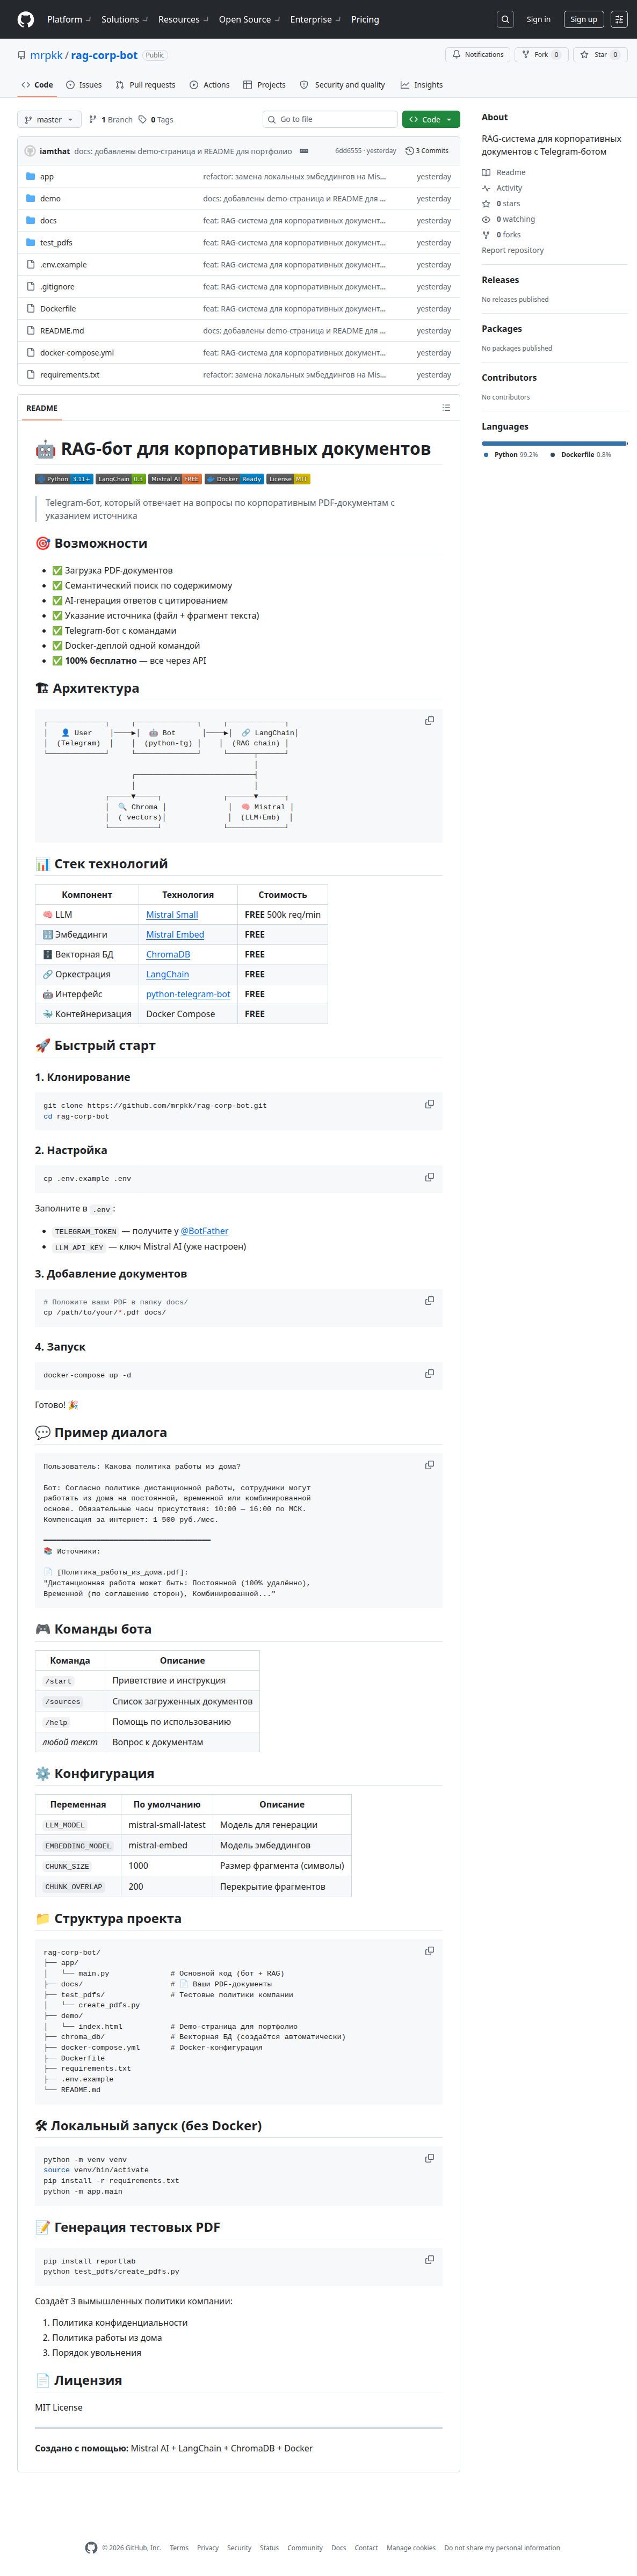The height and width of the screenshot is (2576, 637).
Task: Open the Mistral Small link
Action: 172,915
